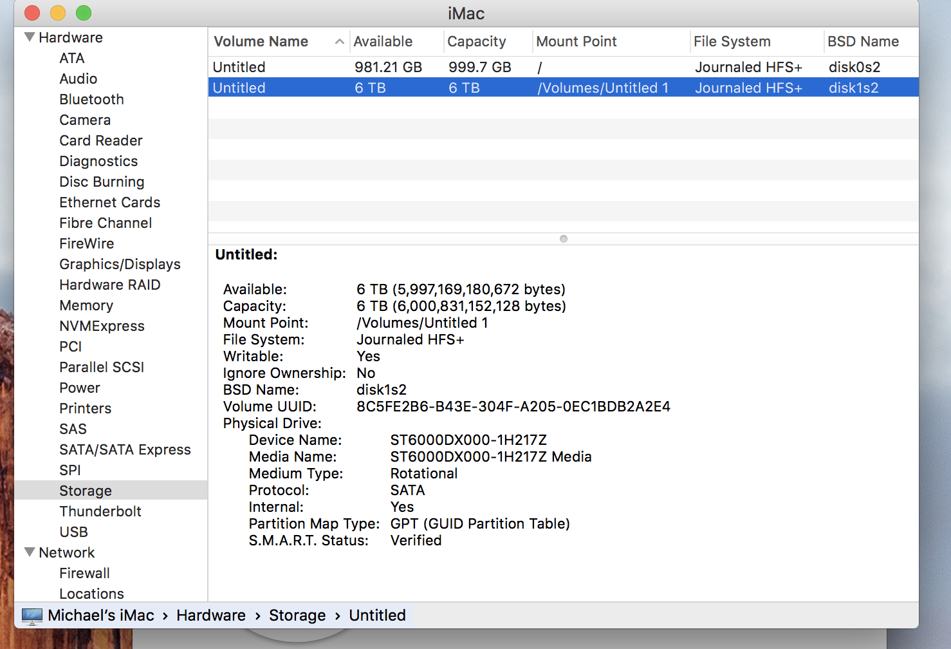
Task: Select Locations under Network
Action: 91,594
